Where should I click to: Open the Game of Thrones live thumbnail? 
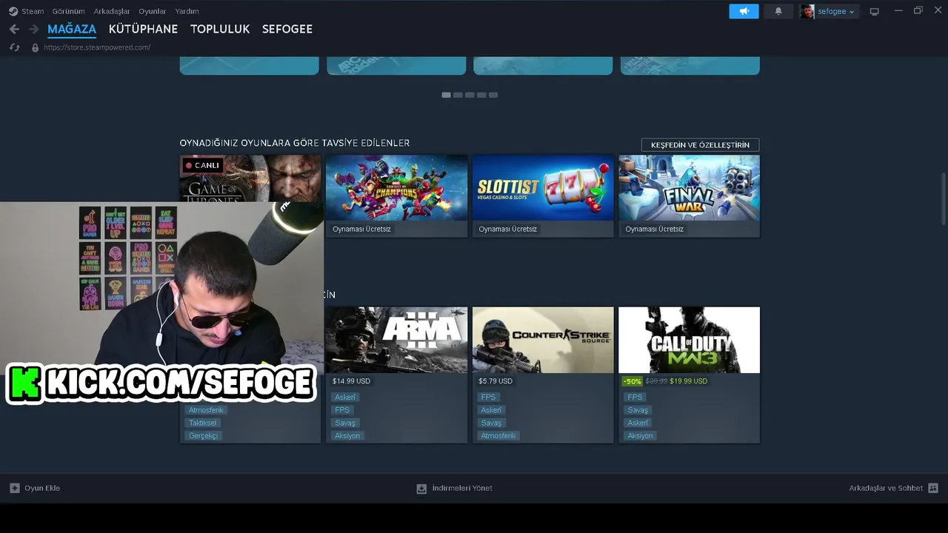pos(250,178)
